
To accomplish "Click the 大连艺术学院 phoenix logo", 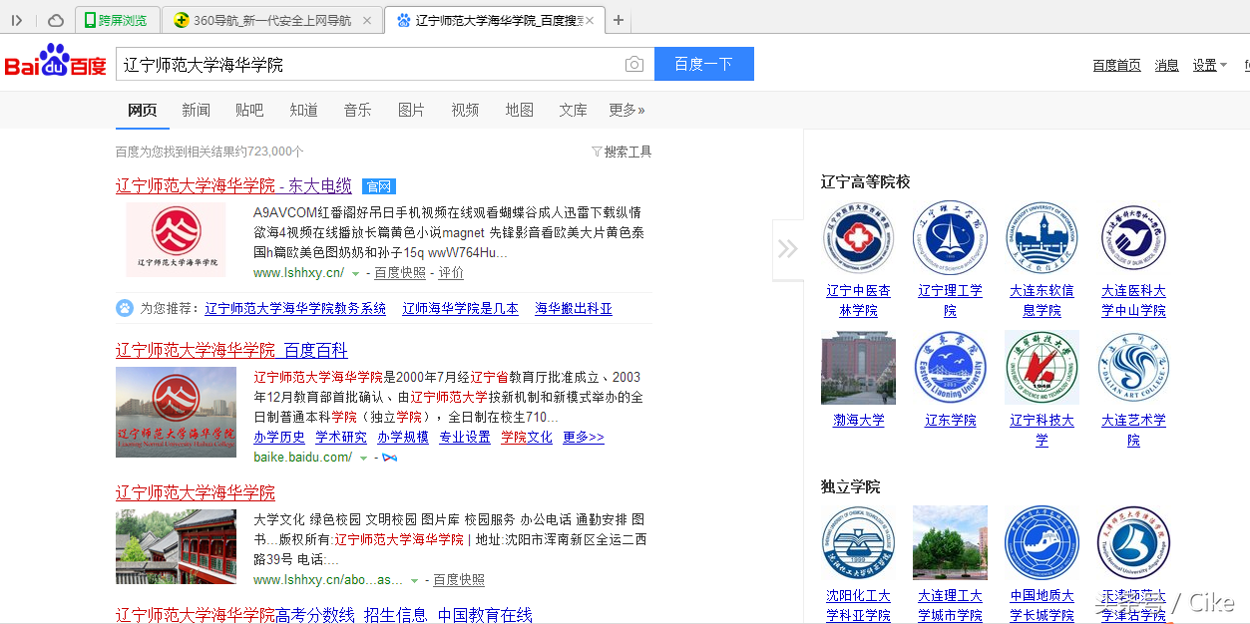I will pos(1133,367).
